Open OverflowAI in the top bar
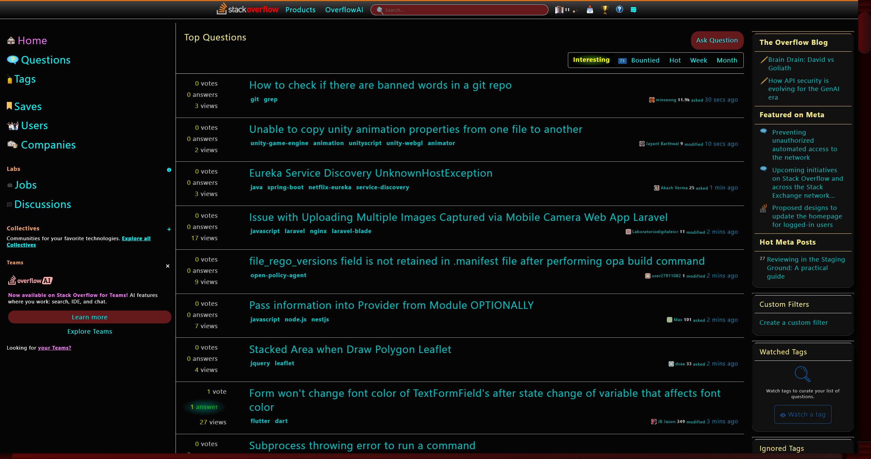The image size is (871, 459). pyautogui.click(x=344, y=10)
